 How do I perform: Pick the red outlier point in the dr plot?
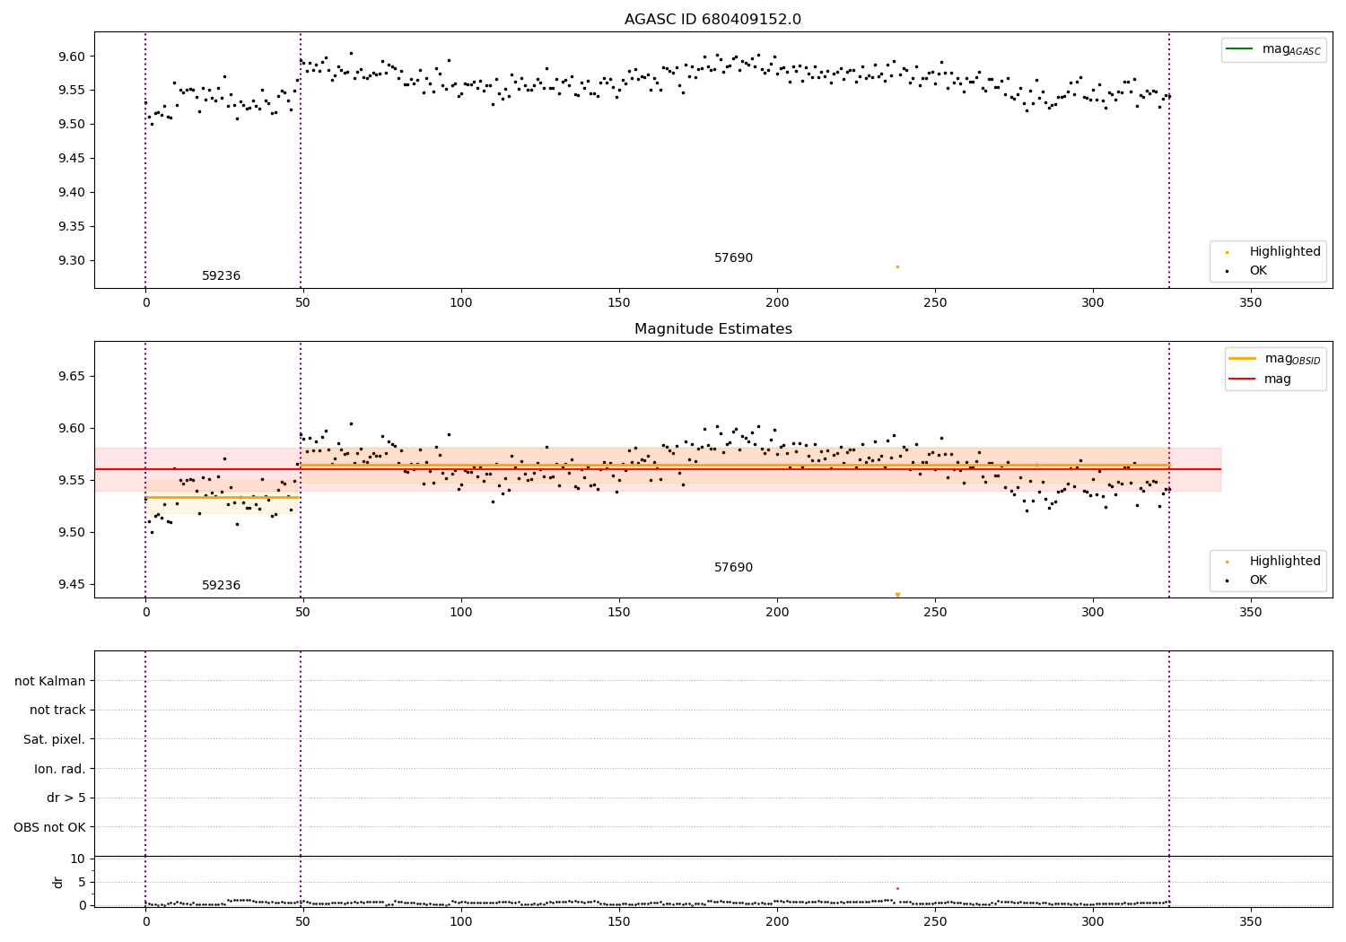tap(897, 889)
